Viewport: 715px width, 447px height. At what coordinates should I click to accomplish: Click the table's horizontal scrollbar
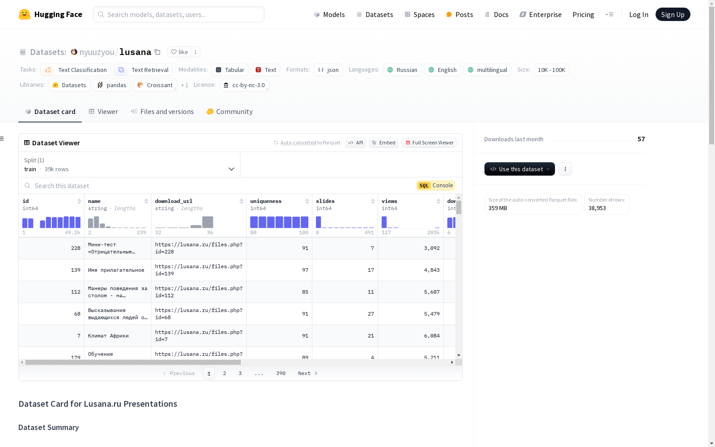coord(133,362)
